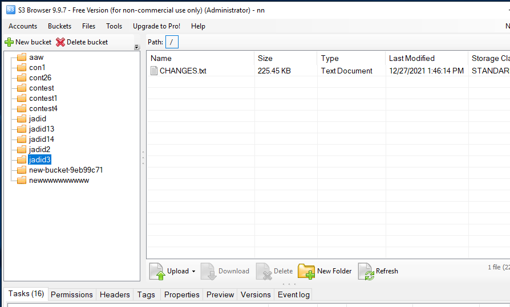Select the new-bucket-9eb99c71 bucket label
The image size is (510, 307).
[66, 170]
